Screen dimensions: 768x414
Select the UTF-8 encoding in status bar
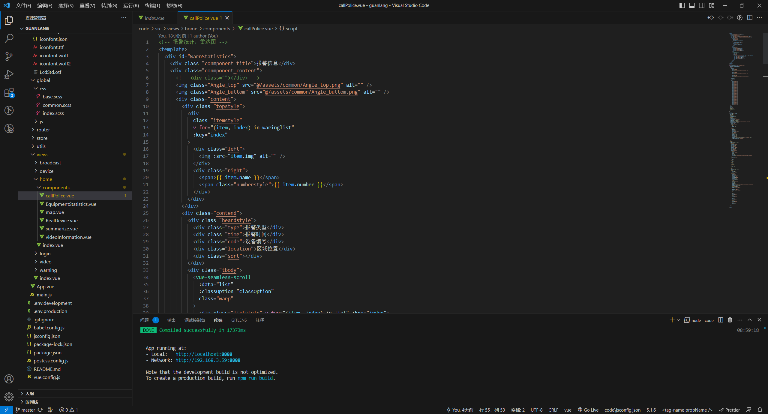(x=538, y=409)
